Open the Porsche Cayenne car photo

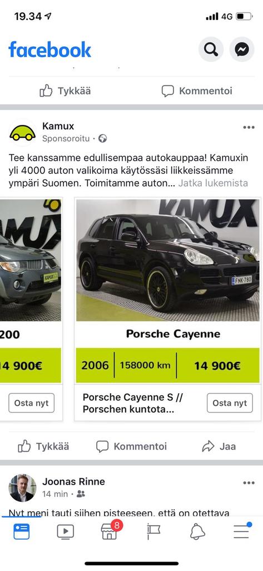click(x=168, y=260)
